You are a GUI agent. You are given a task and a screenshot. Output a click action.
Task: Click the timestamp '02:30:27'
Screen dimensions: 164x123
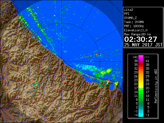pyautogui.click(x=141, y=39)
